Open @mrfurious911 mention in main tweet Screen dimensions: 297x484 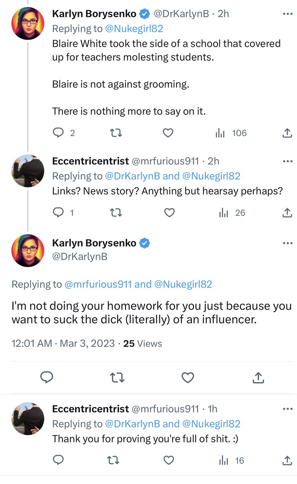[x=98, y=284]
